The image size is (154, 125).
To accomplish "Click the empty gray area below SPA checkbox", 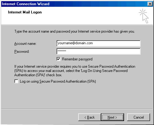I will pos(77,96).
